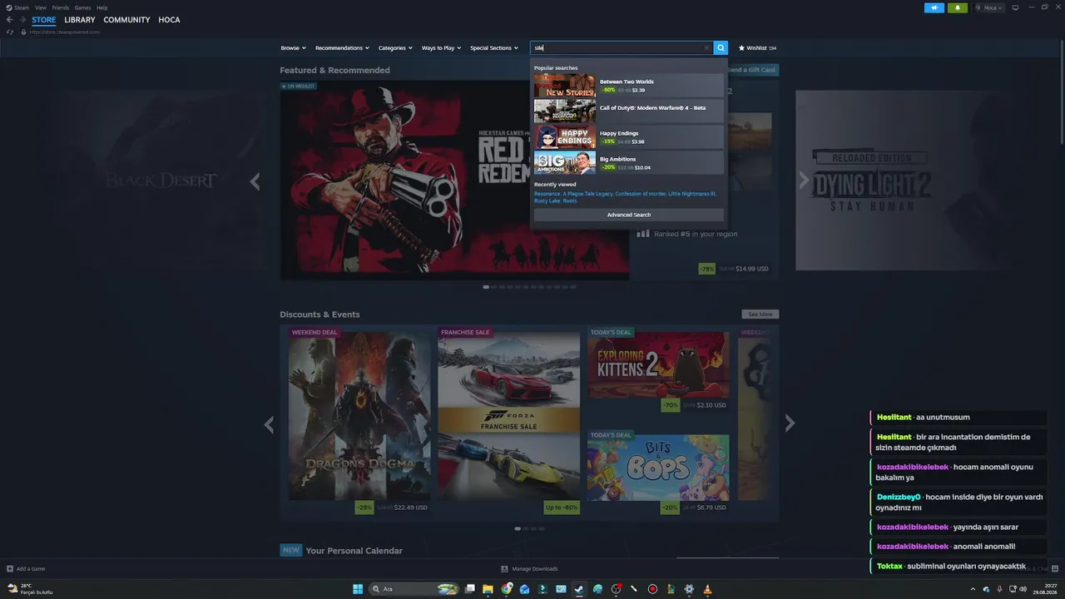The image size is (1065, 599).
Task: Click the Manage Downloads icon
Action: (504, 569)
